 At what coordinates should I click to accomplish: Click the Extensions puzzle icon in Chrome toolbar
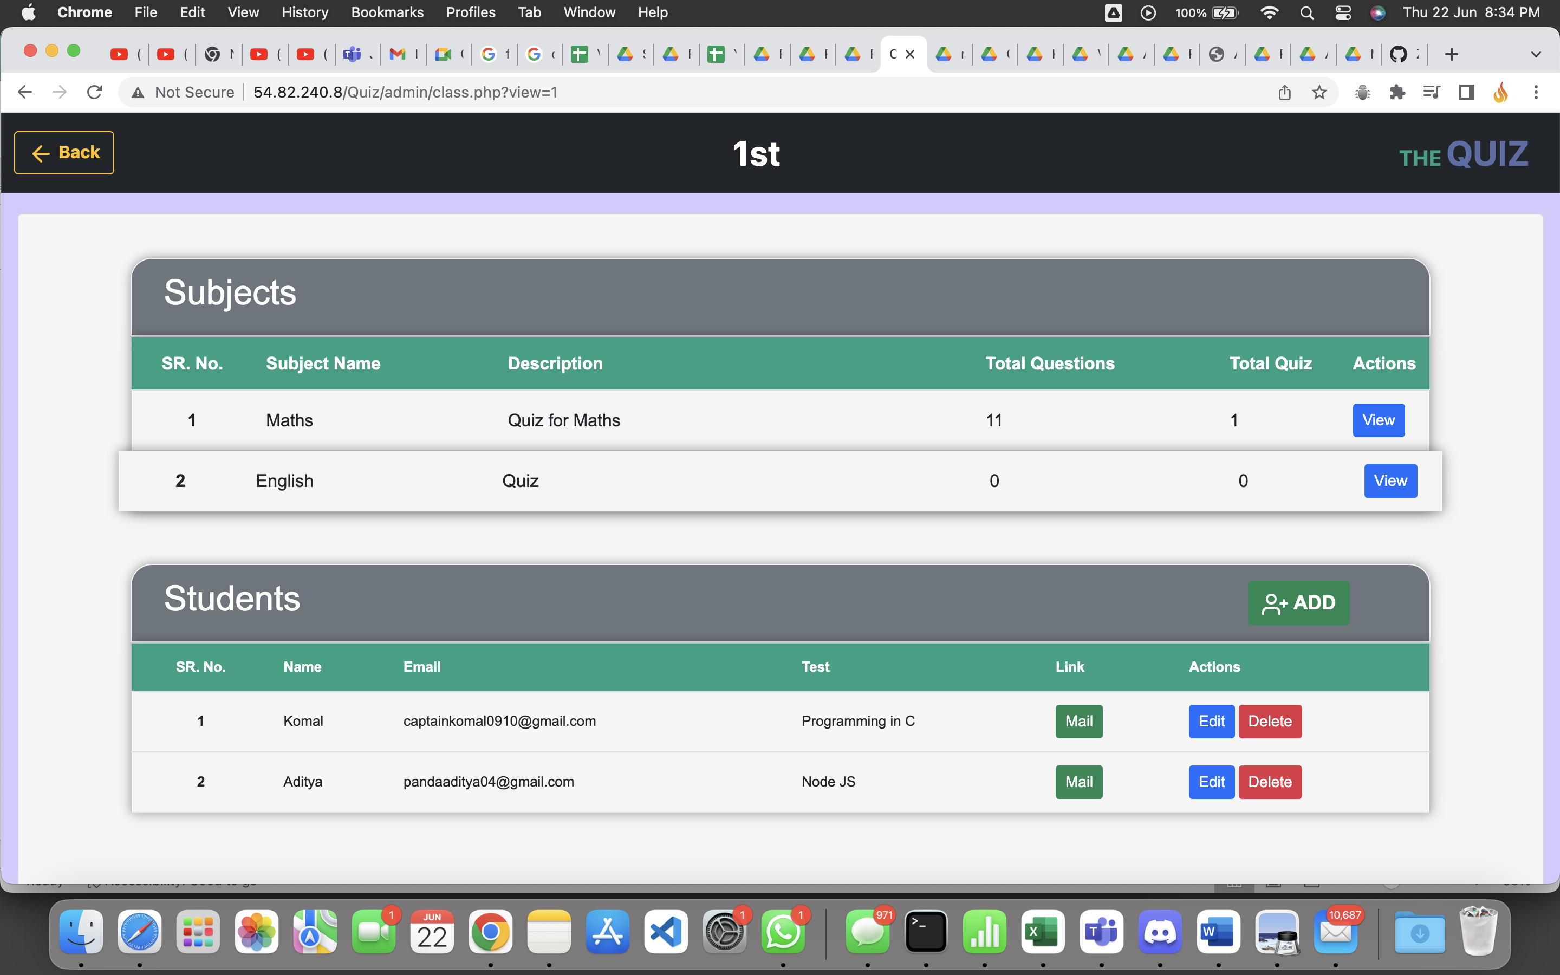(1396, 92)
